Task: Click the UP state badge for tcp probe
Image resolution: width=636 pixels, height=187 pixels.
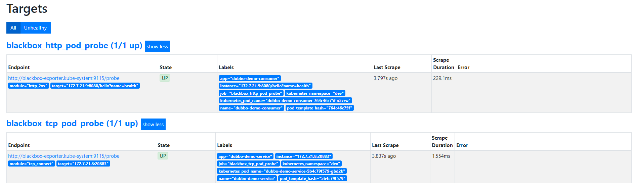Action: click(x=163, y=156)
